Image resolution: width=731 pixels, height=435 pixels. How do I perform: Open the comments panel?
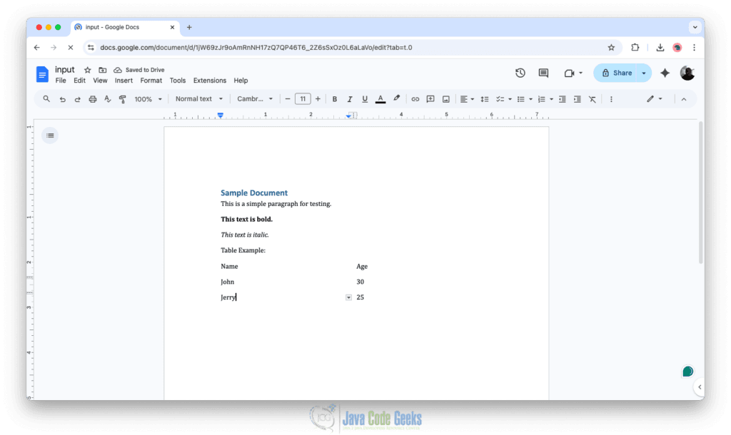click(x=543, y=73)
